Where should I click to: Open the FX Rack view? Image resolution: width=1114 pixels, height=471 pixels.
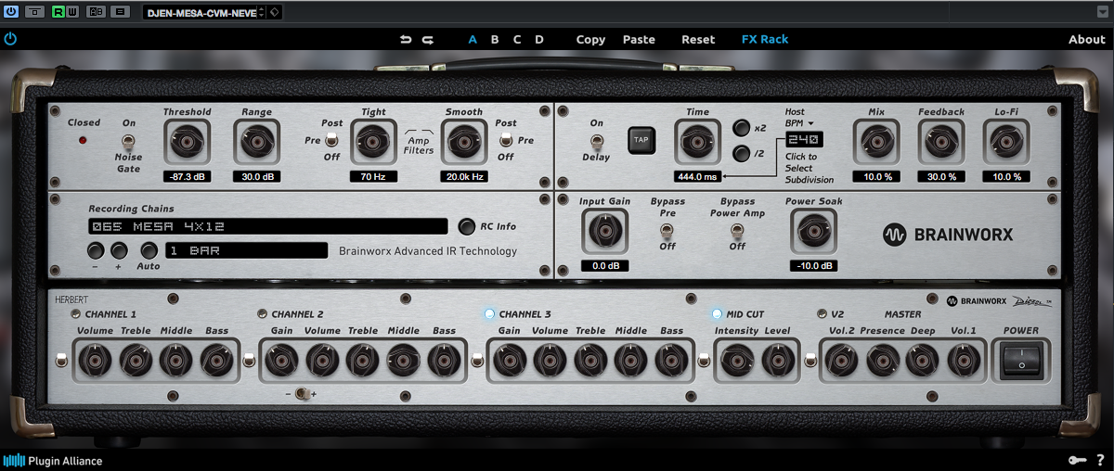pos(765,40)
